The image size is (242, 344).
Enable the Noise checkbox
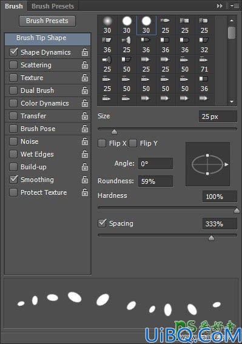pyautogui.click(x=13, y=141)
